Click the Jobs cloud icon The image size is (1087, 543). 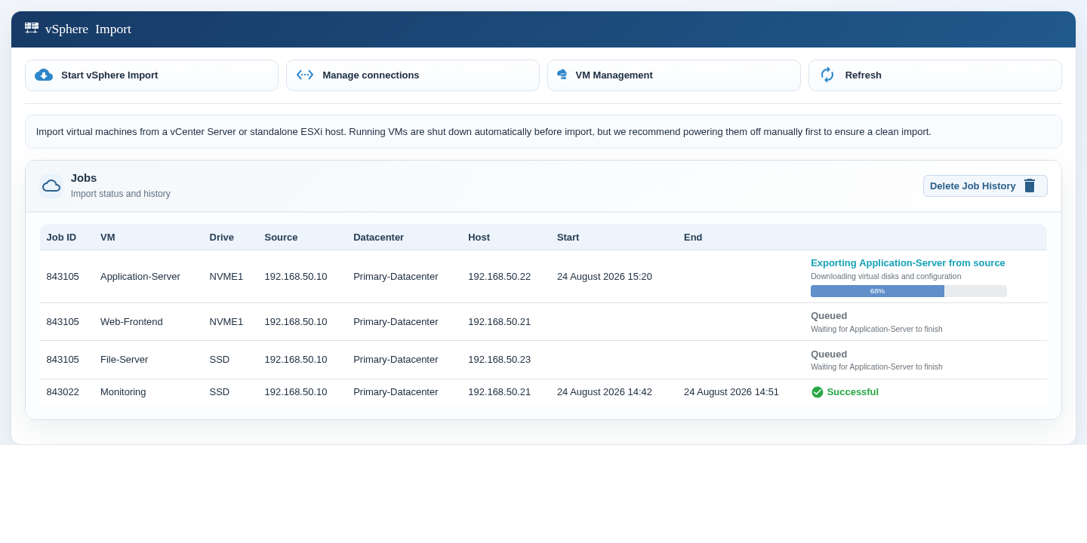tap(51, 186)
